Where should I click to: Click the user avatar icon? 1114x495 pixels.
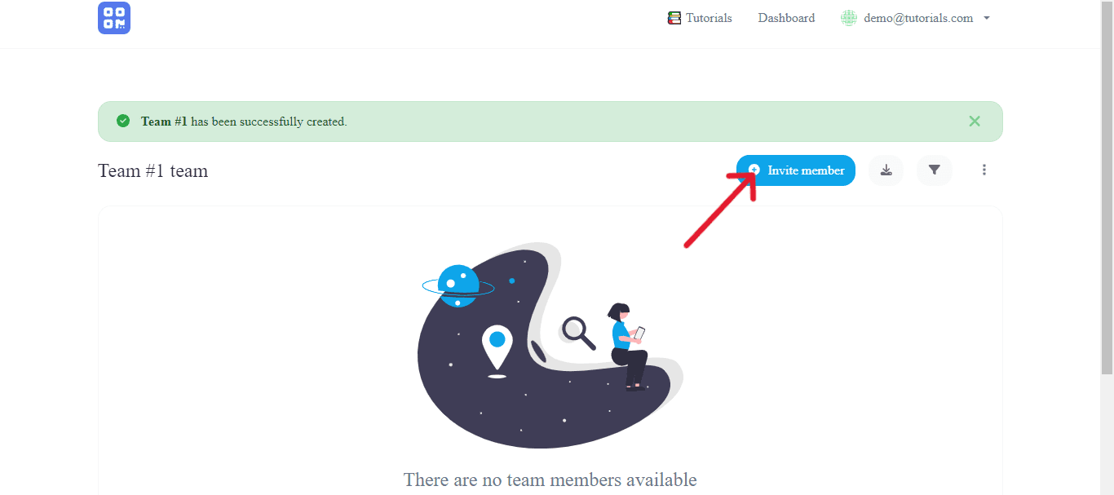pyautogui.click(x=849, y=18)
